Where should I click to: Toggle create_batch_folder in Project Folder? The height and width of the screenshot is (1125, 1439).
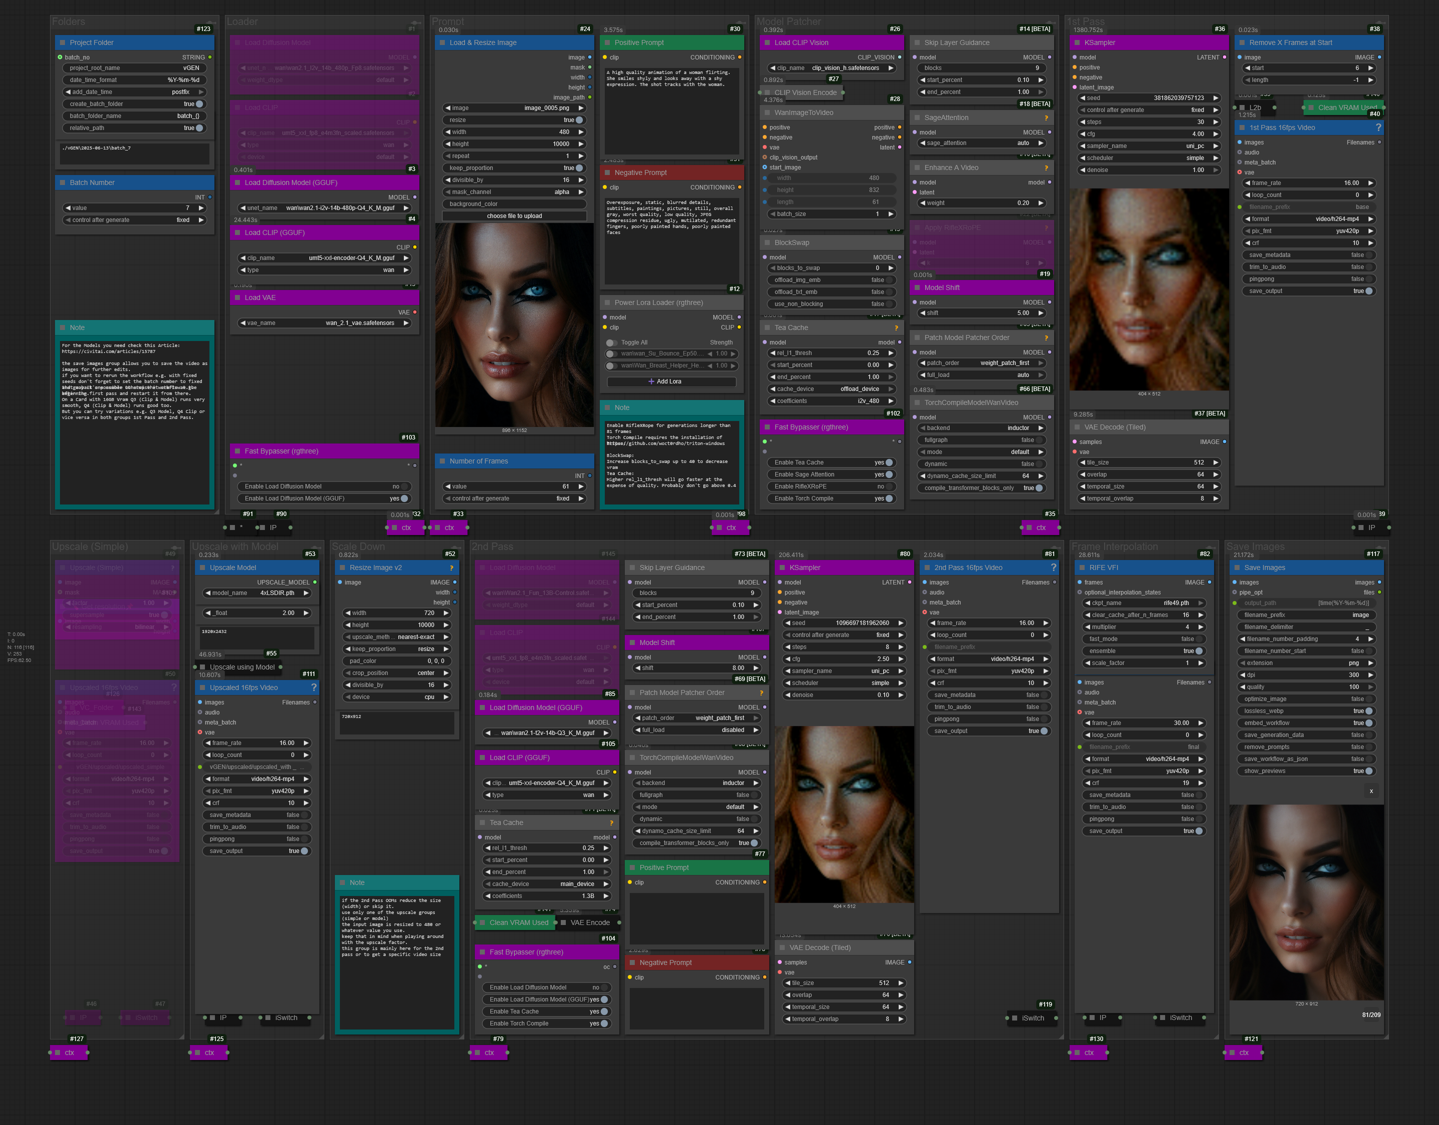coord(135,104)
